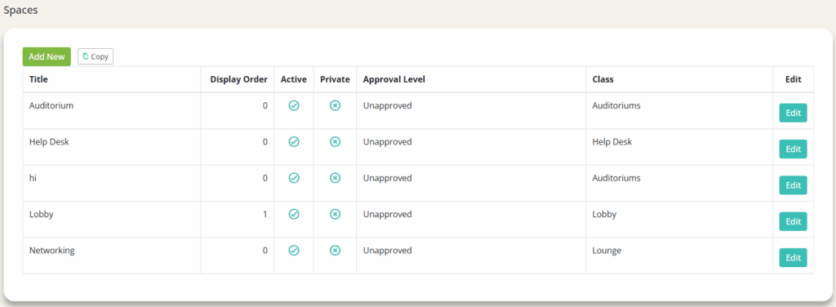
Task: Click the Copy button with clipboard icon
Action: 96,56
